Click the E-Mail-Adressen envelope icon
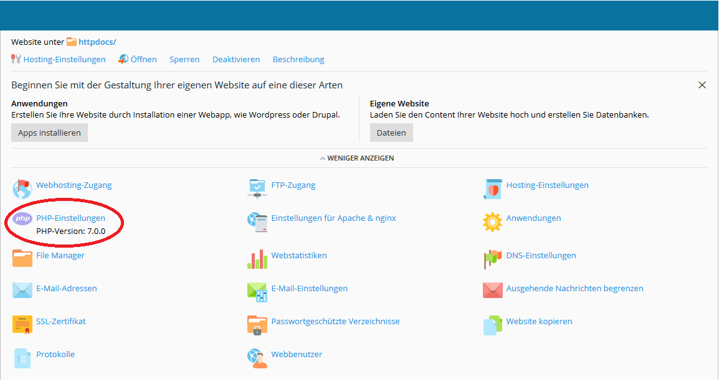Image resolution: width=719 pixels, height=392 pixels. (22, 291)
